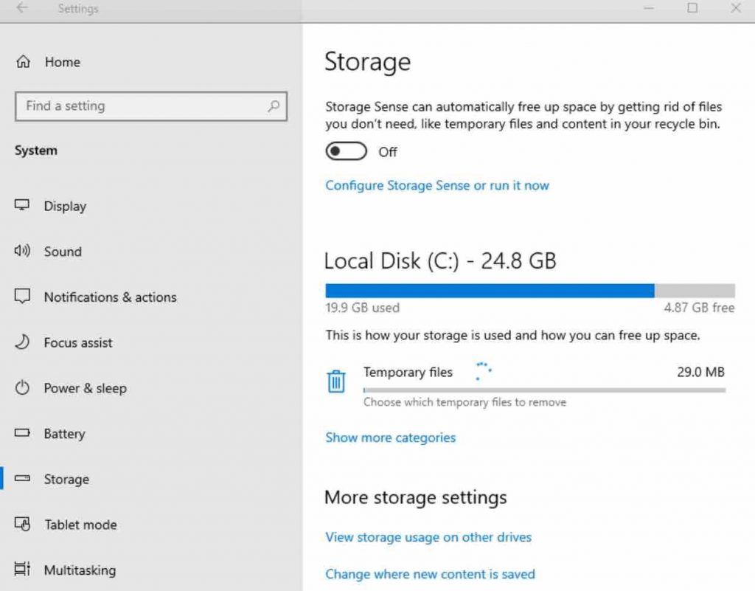Open Focus assist using its moon icon
This screenshot has height=591, width=755.
tap(23, 342)
